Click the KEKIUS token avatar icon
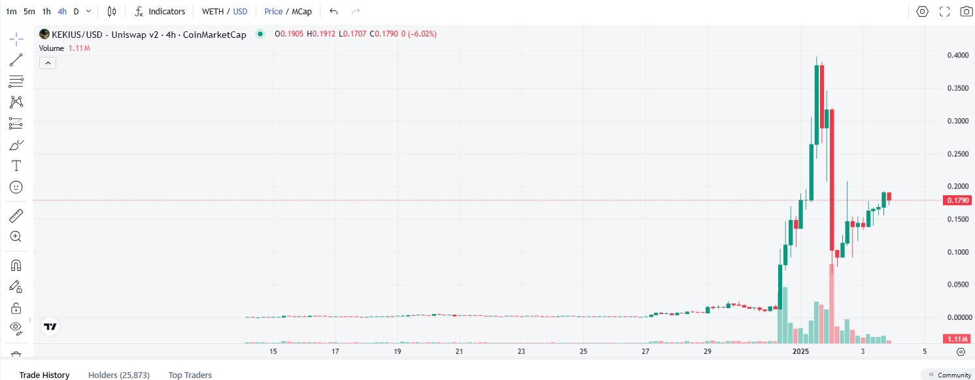 (x=44, y=34)
